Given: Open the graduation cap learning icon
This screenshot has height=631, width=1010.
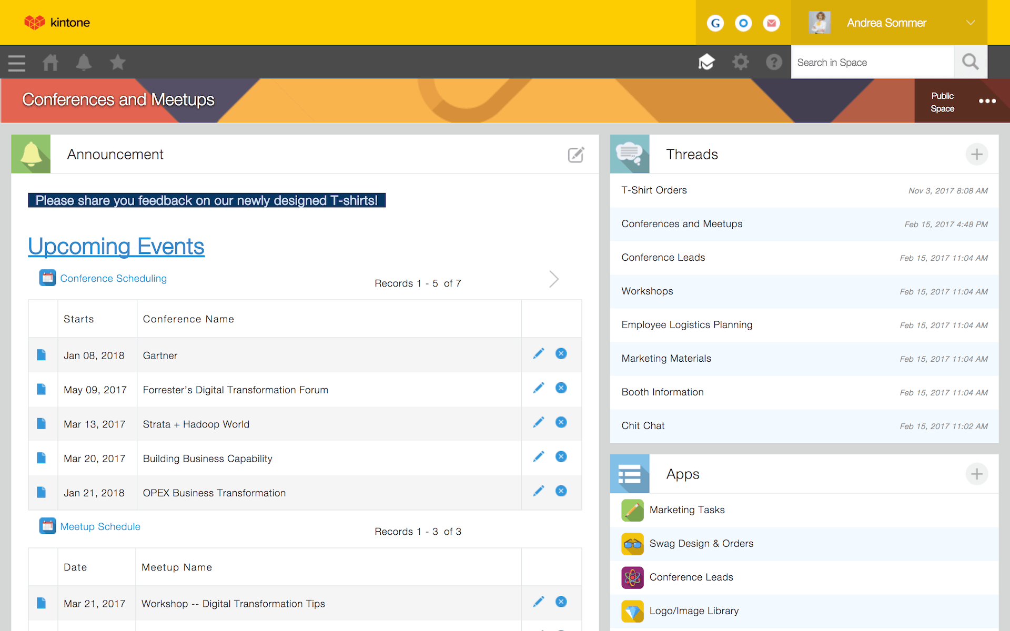Looking at the screenshot, I should tap(706, 62).
